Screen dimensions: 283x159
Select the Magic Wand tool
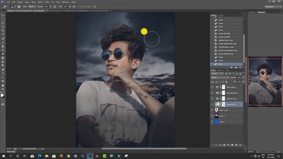pos(3,26)
